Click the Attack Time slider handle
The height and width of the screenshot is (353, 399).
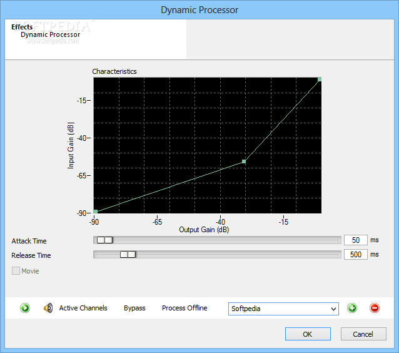[x=104, y=240]
